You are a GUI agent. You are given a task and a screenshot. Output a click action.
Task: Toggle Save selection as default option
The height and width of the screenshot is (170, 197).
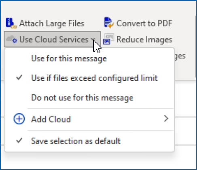(89, 141)
